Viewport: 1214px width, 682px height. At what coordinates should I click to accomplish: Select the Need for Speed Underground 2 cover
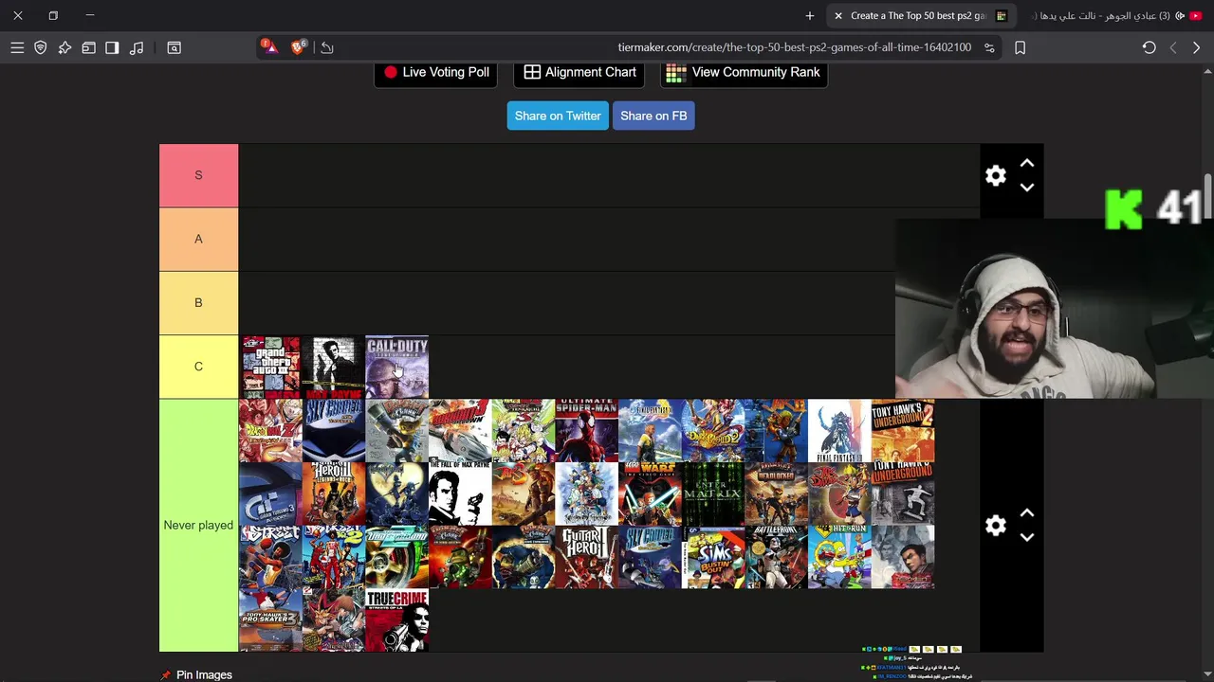pos(396,557)
